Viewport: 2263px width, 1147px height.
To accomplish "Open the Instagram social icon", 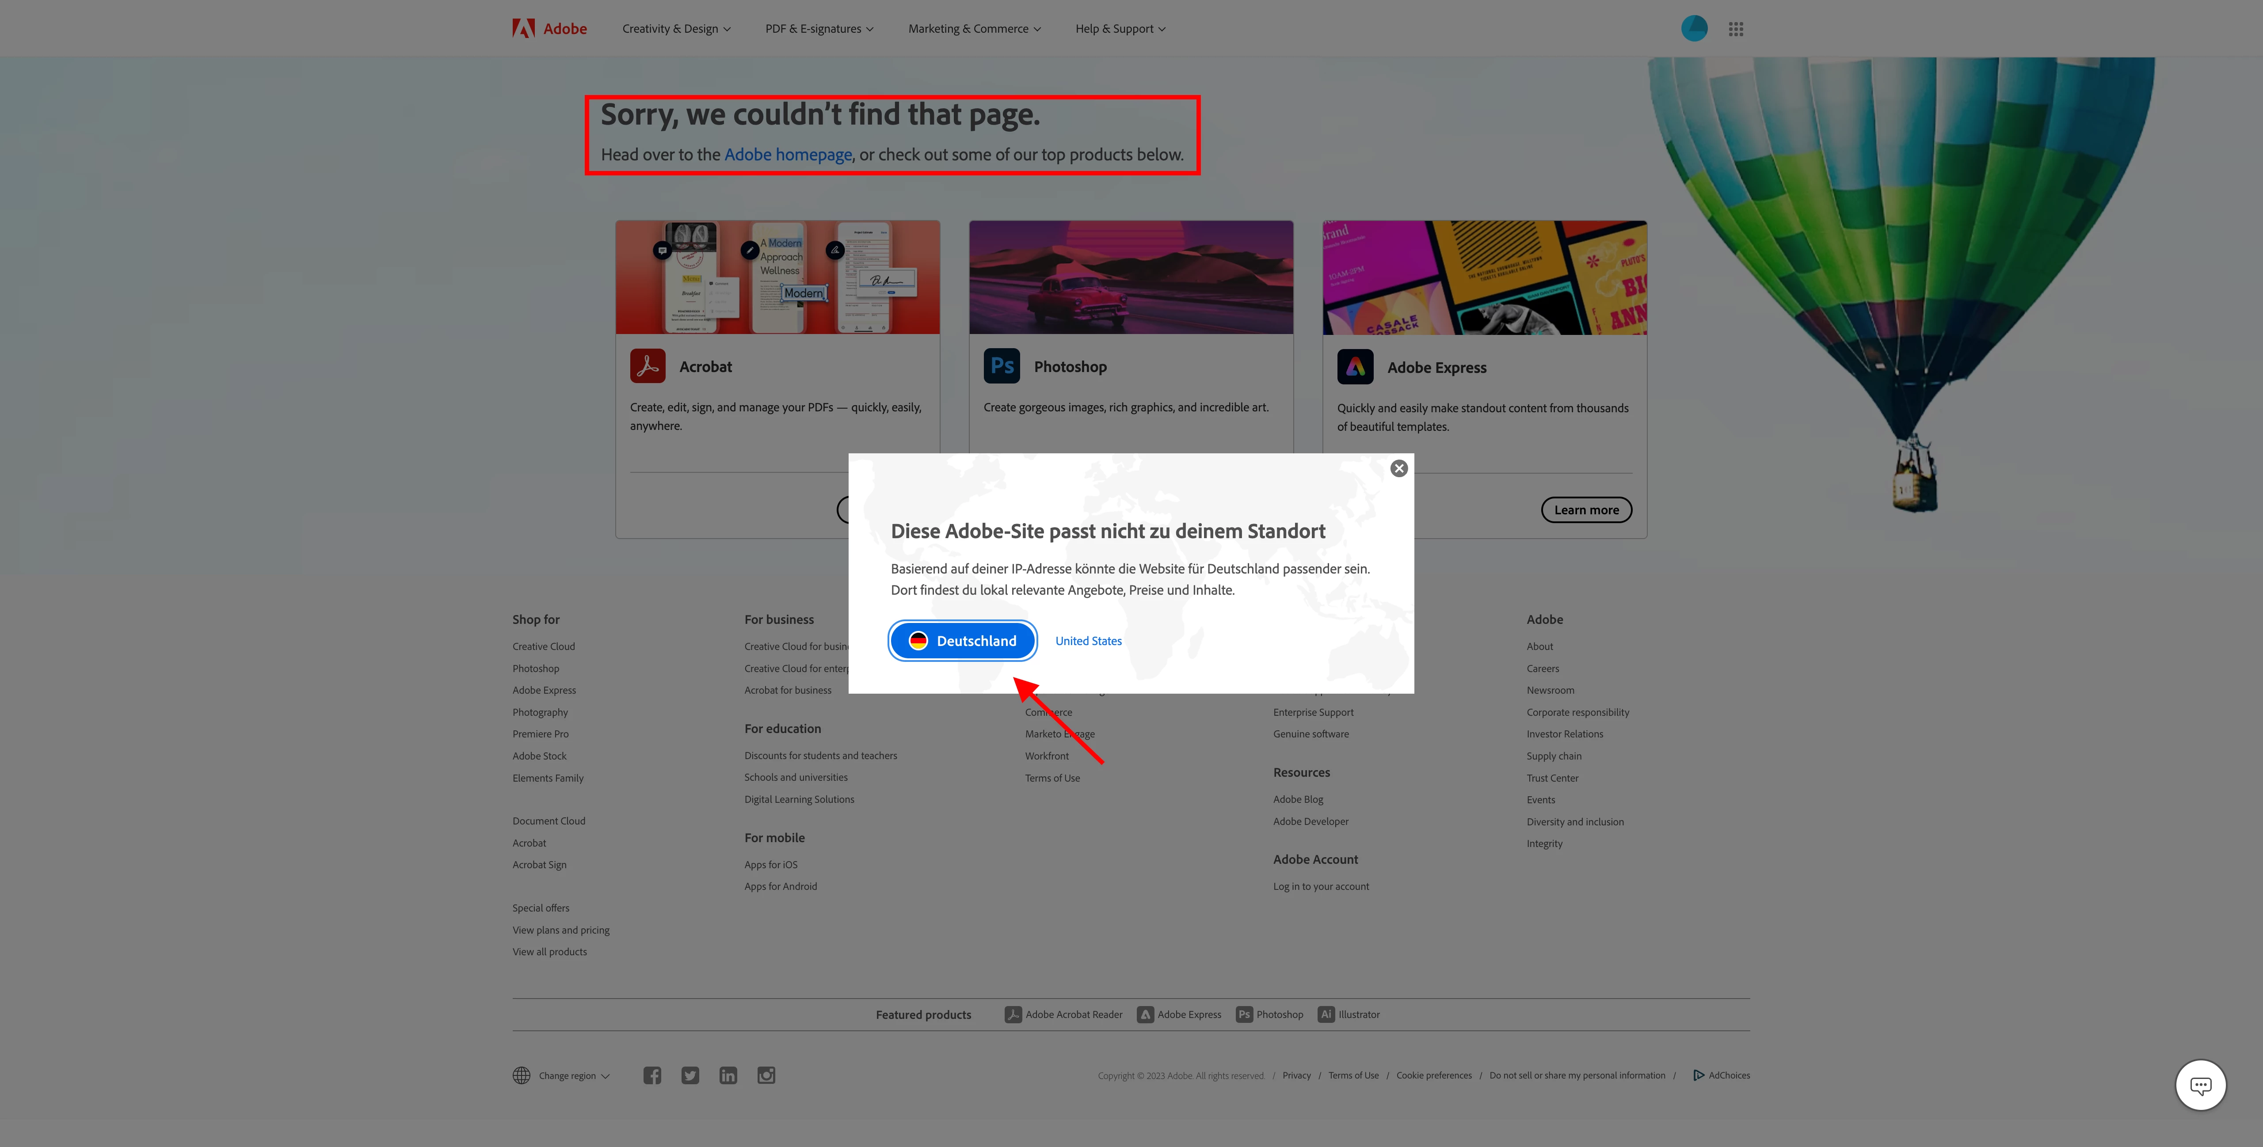I will coord(766,1075).
